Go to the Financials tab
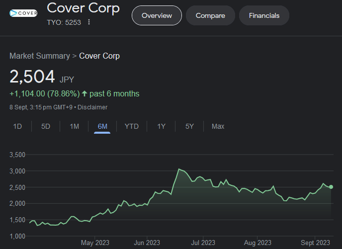This screenshot has width=342, height=249. click(264, 15)
